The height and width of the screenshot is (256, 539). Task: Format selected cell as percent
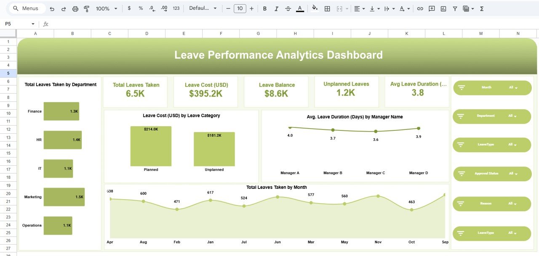coord(141,8)
